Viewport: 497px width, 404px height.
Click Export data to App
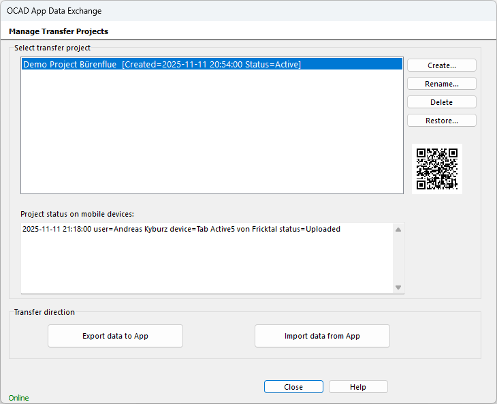[x=115, y=336]
